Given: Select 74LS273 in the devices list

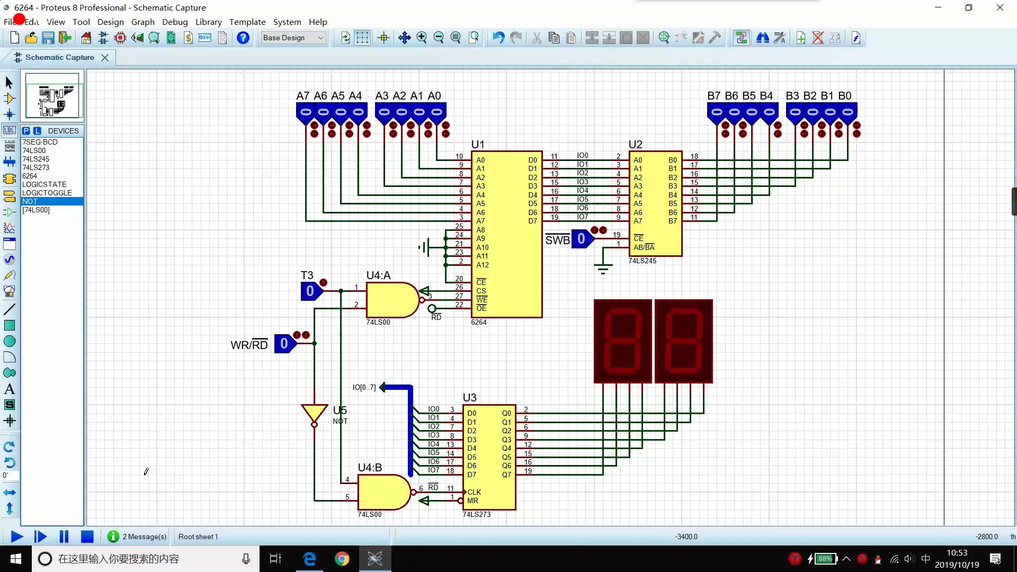Looking at the screenshot, I should tap(35, 167).
